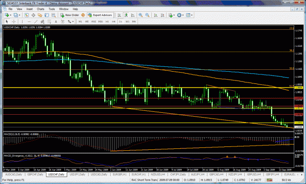Open the Insert menu
This screenshot has height=184, width=306.
coord(29,9)
